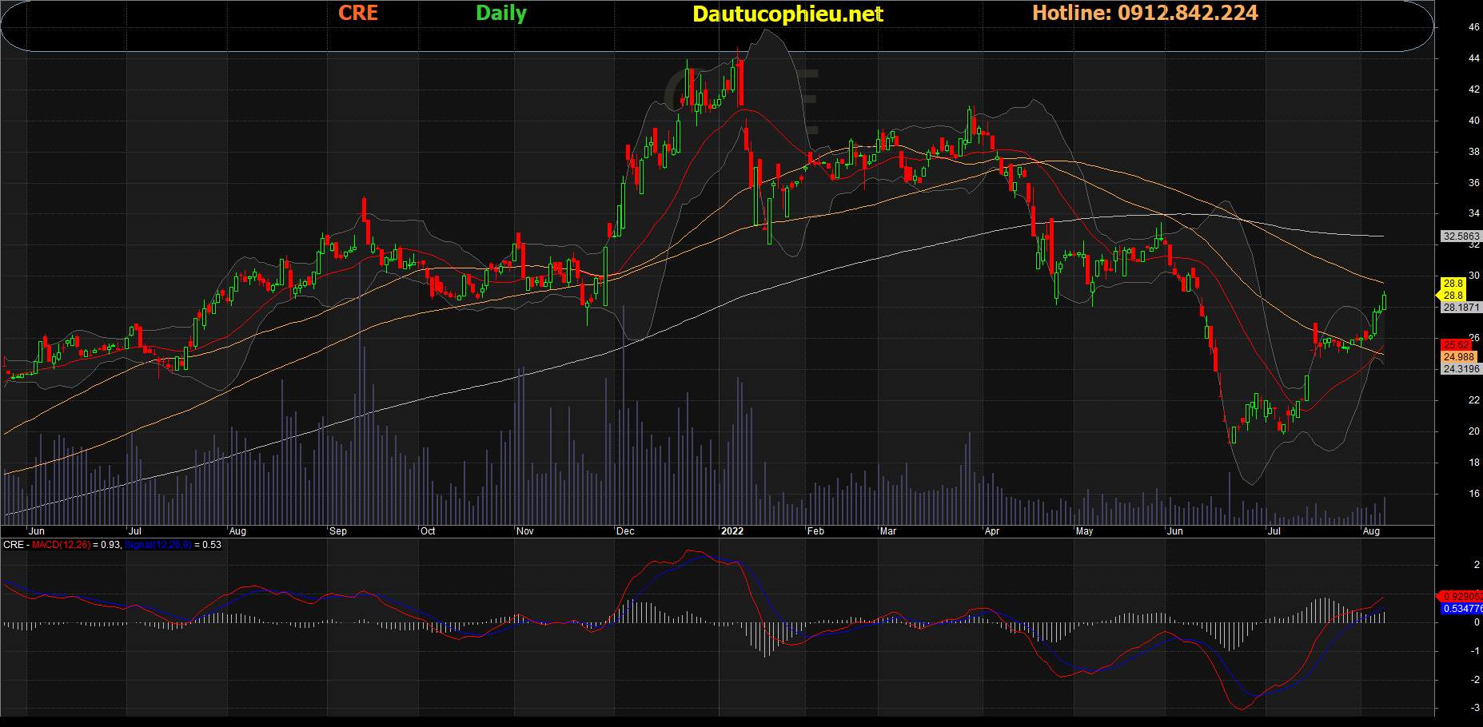The height and width of the screenshot is (727, 1483).
Task: Click the 46 price level on axis
Action: (x=1473, y=27)
